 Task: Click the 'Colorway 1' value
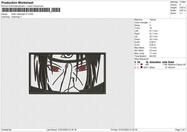click(17, 17)
